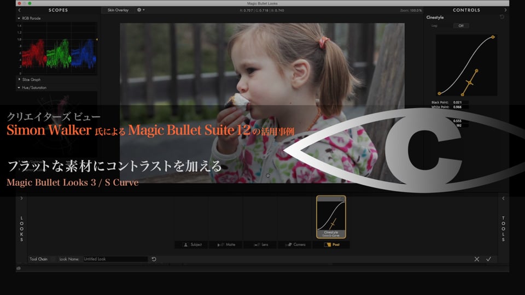Click the Zoom 100.0% indicator

tap(411, 11)
